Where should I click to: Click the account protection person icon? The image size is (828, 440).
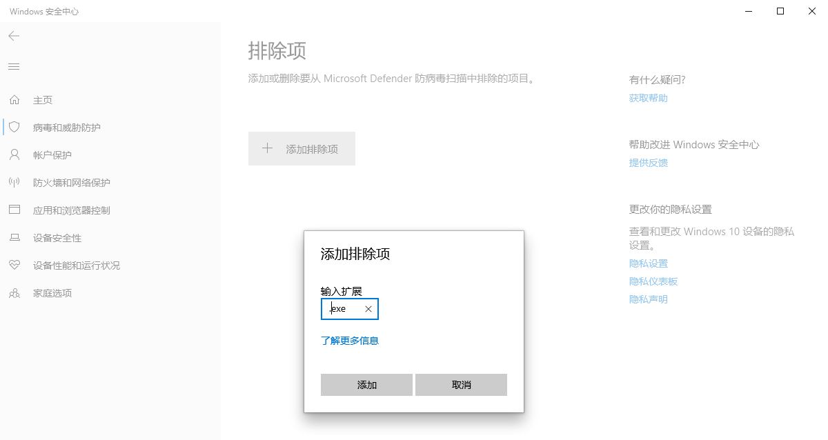14,155
